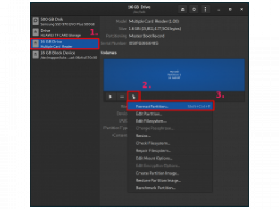Click the delete partition minus button
279x209 pixels.
(122, 97)
